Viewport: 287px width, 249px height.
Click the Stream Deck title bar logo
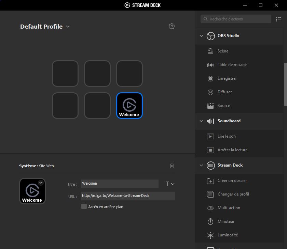tap(127, 5)
